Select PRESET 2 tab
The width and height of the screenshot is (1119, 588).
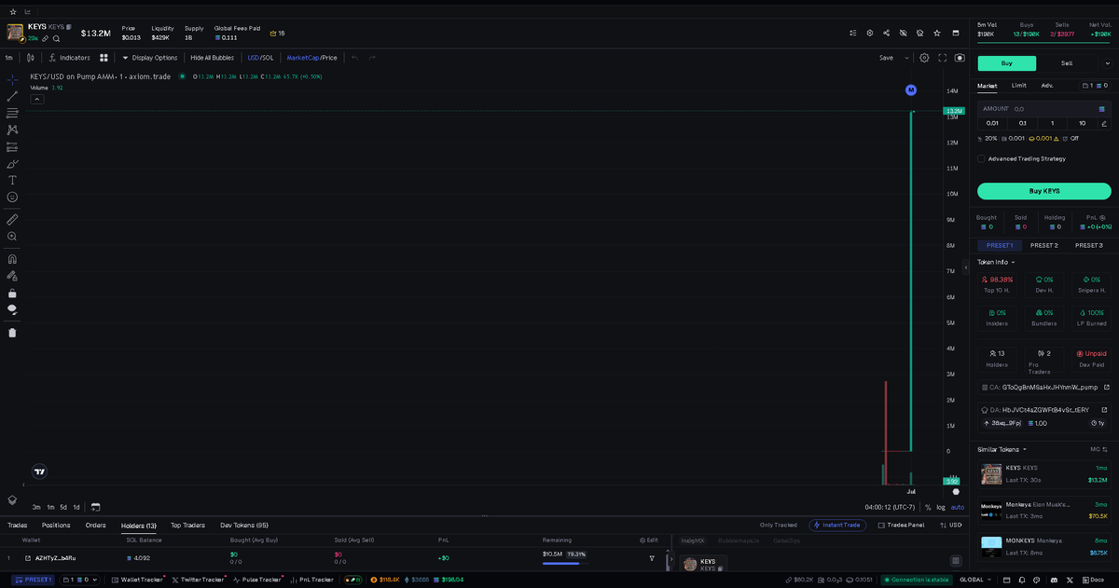pos(1044,245)
